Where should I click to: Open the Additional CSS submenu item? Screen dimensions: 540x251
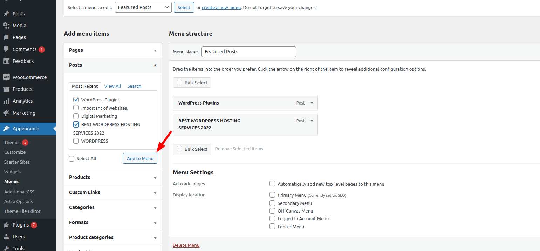coord(19,192)
